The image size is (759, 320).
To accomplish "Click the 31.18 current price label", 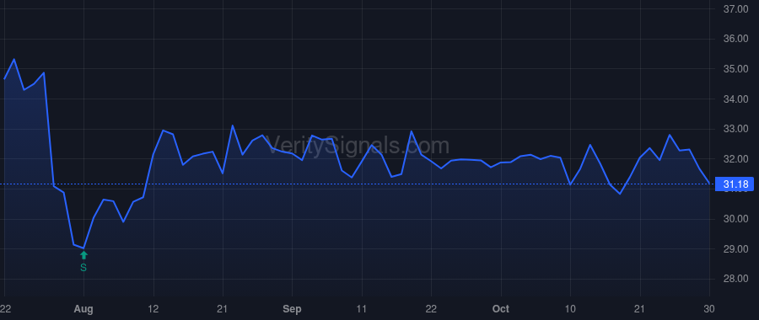I will tap(735, 184).
